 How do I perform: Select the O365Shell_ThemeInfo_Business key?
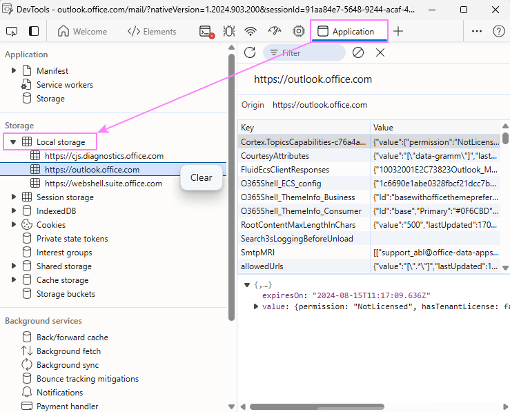coord(298,197)
